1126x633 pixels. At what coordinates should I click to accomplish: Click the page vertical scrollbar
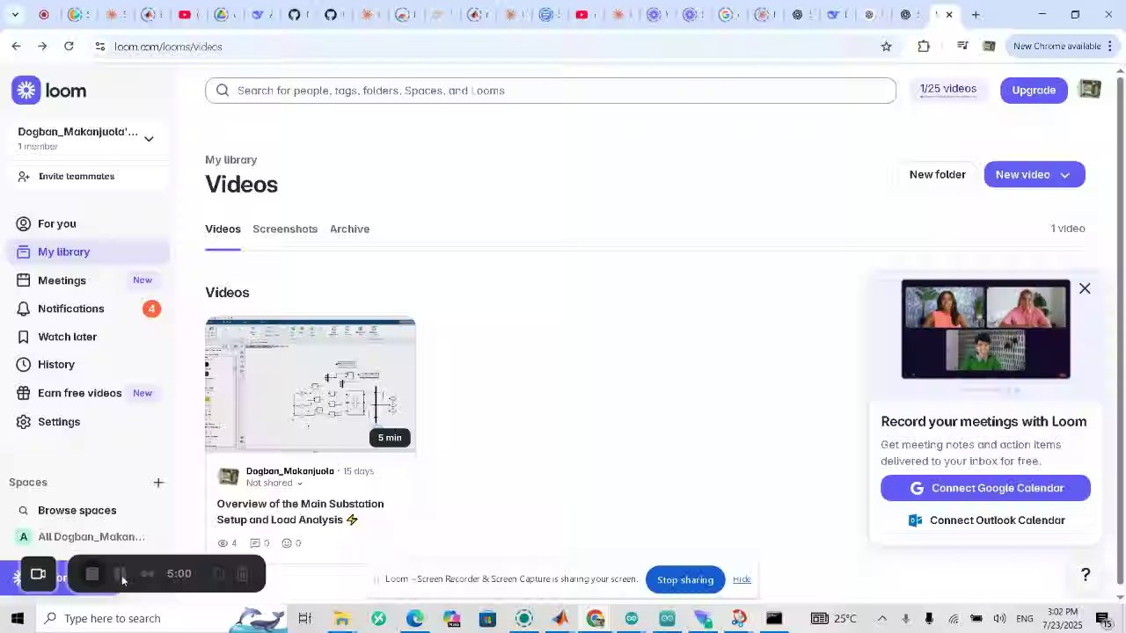point(1120,330)
